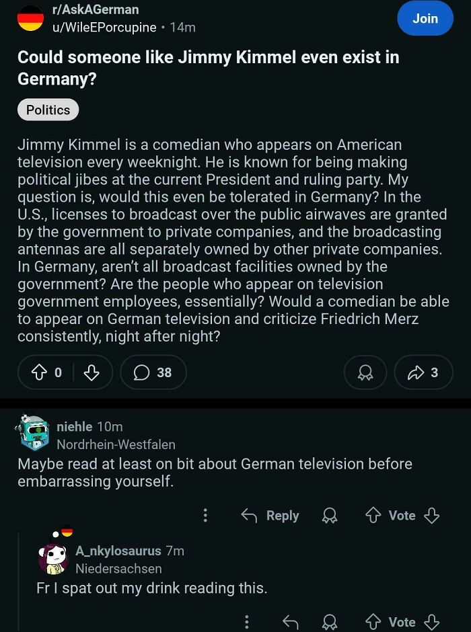Open the overflow menu on niehle's comment
Image resolution: width=471 pixels, height=632 pixels.
pos(205,515)
